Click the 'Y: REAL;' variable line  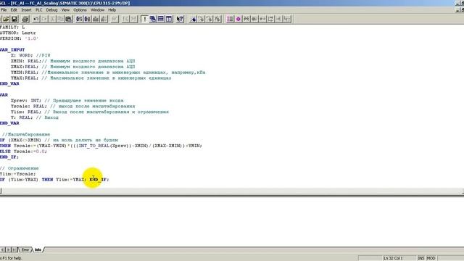35,117
